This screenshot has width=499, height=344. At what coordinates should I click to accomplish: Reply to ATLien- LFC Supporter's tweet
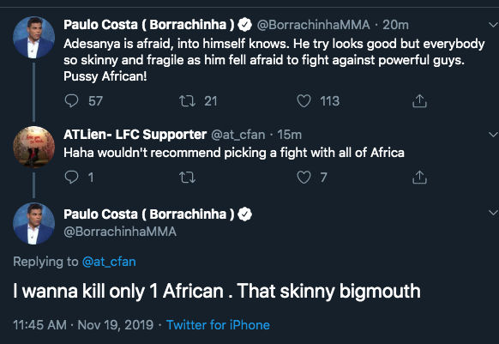[72, 177]
